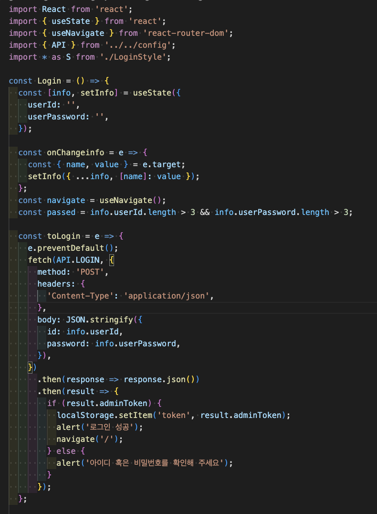Viewport: 377px width, 514px height.
Task: Select the 'application/json' string value
Action: (x=167, y=296)
